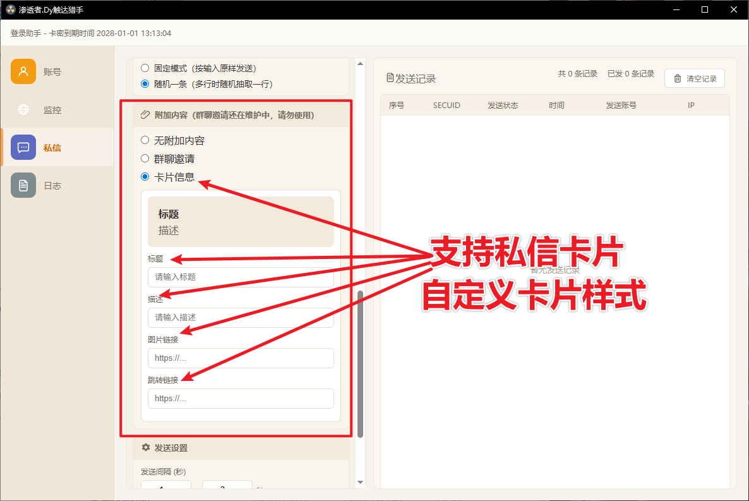Click the paperclip icon beside 附加内容
Image resolution: width=749 pixels, height=501 pixels.
click(146, 115)
